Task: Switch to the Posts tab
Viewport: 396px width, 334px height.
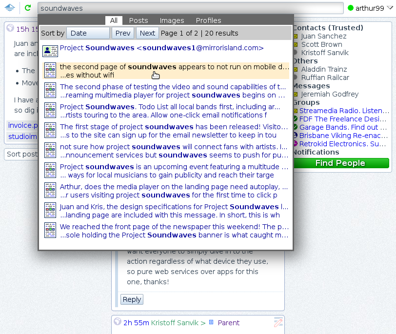Action: (x=139, y=20)
